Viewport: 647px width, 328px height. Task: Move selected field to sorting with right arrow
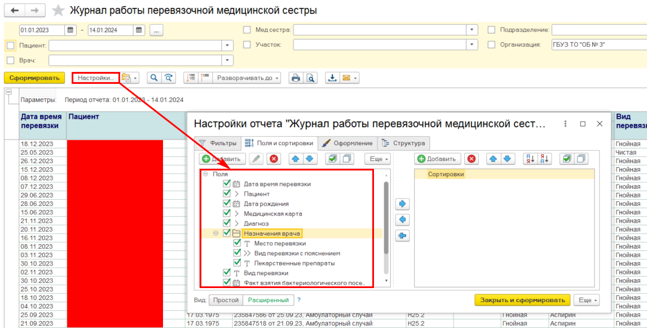[403, 204]
